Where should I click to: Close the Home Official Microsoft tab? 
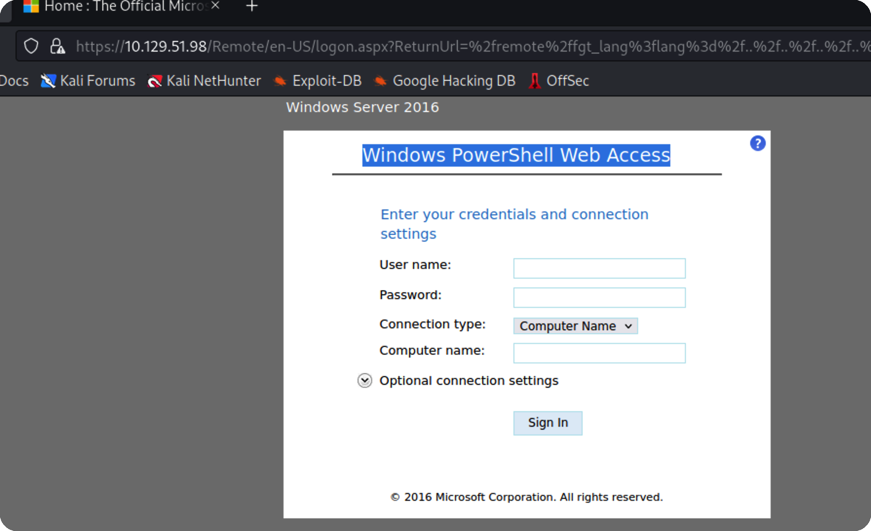[x=215, y=5]
